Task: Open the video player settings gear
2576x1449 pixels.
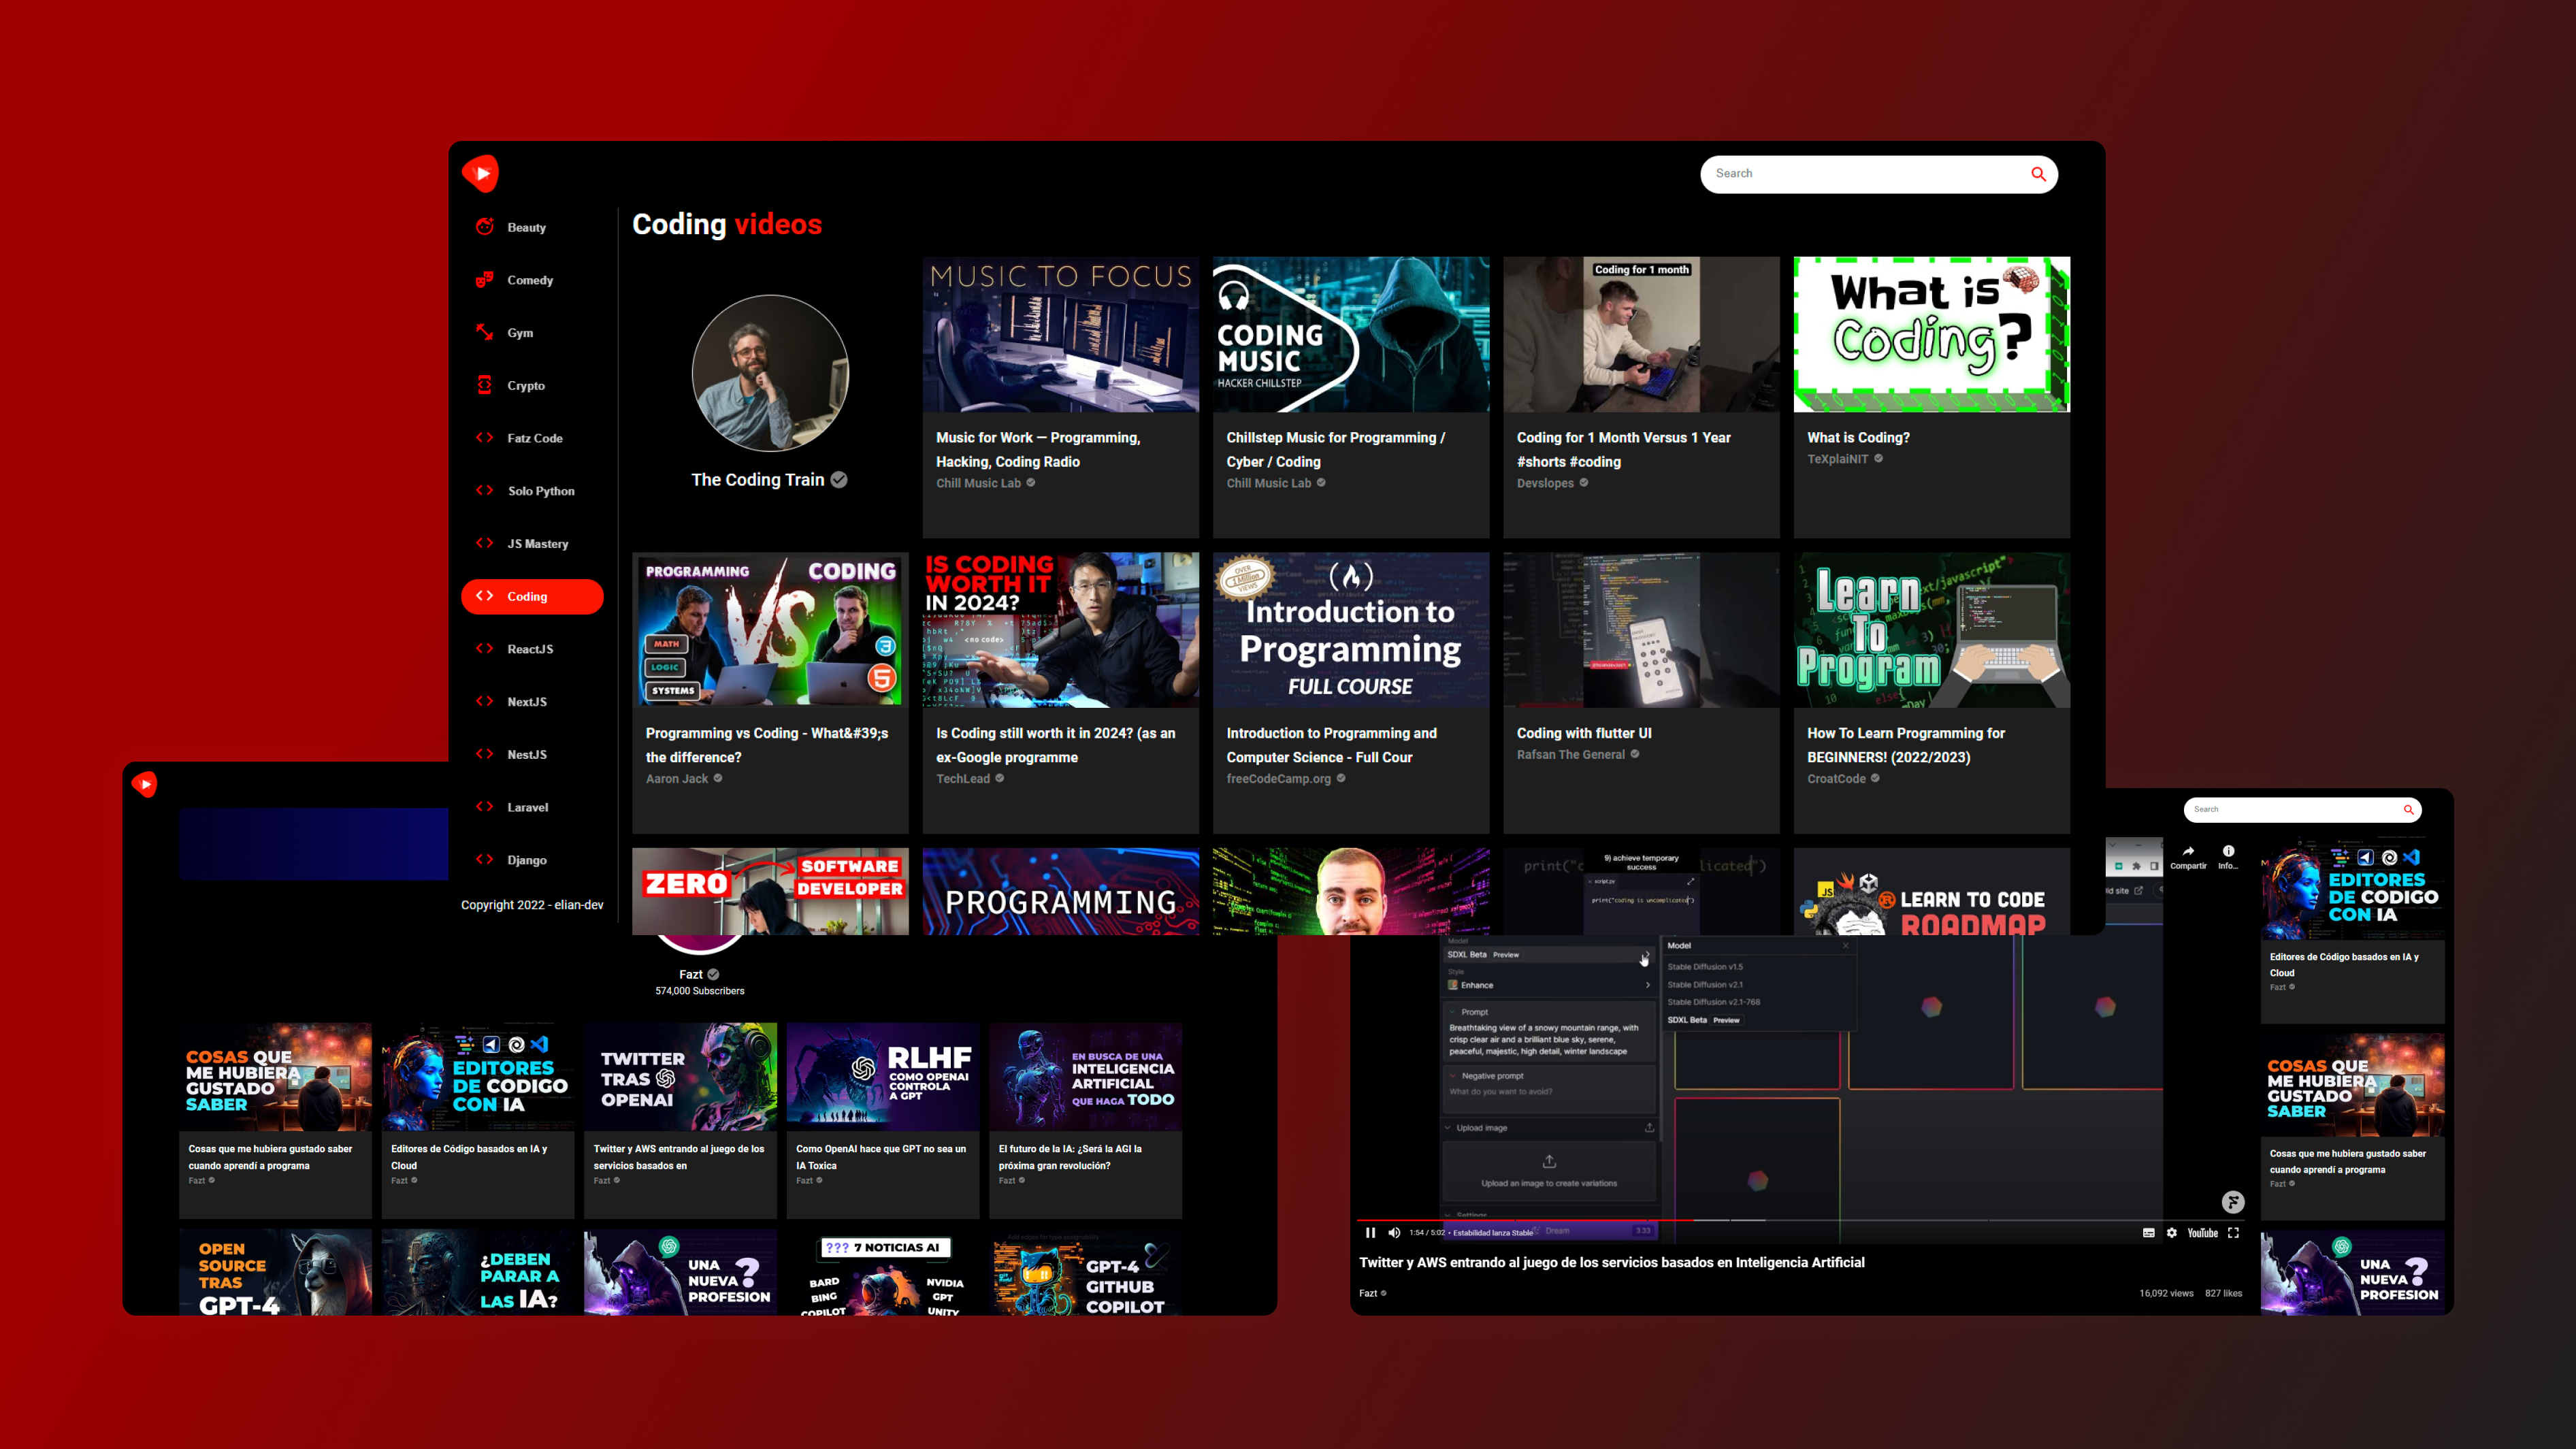Action: [2172, 1233]
